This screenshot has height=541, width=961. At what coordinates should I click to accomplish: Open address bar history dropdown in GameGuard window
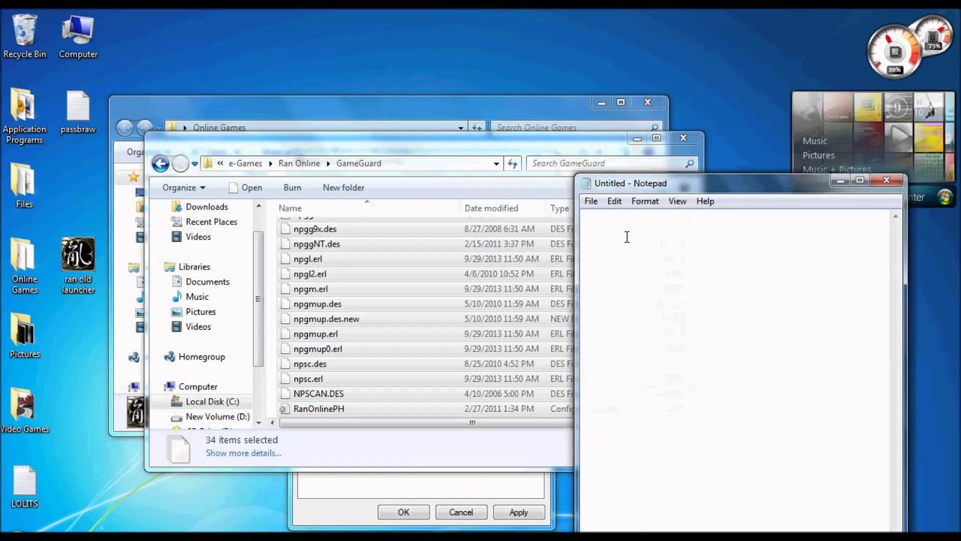[x=496, y=163]
